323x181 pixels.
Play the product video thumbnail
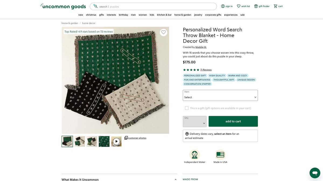pyautogui.click(x=116, y=141)
